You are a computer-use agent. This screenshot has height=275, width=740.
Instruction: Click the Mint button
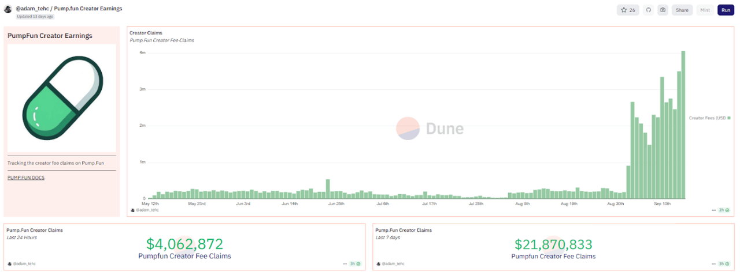coord(705,10)
